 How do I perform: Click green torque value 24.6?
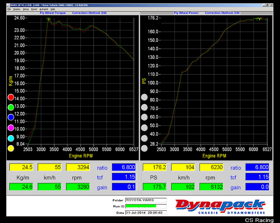click(21, 187)
